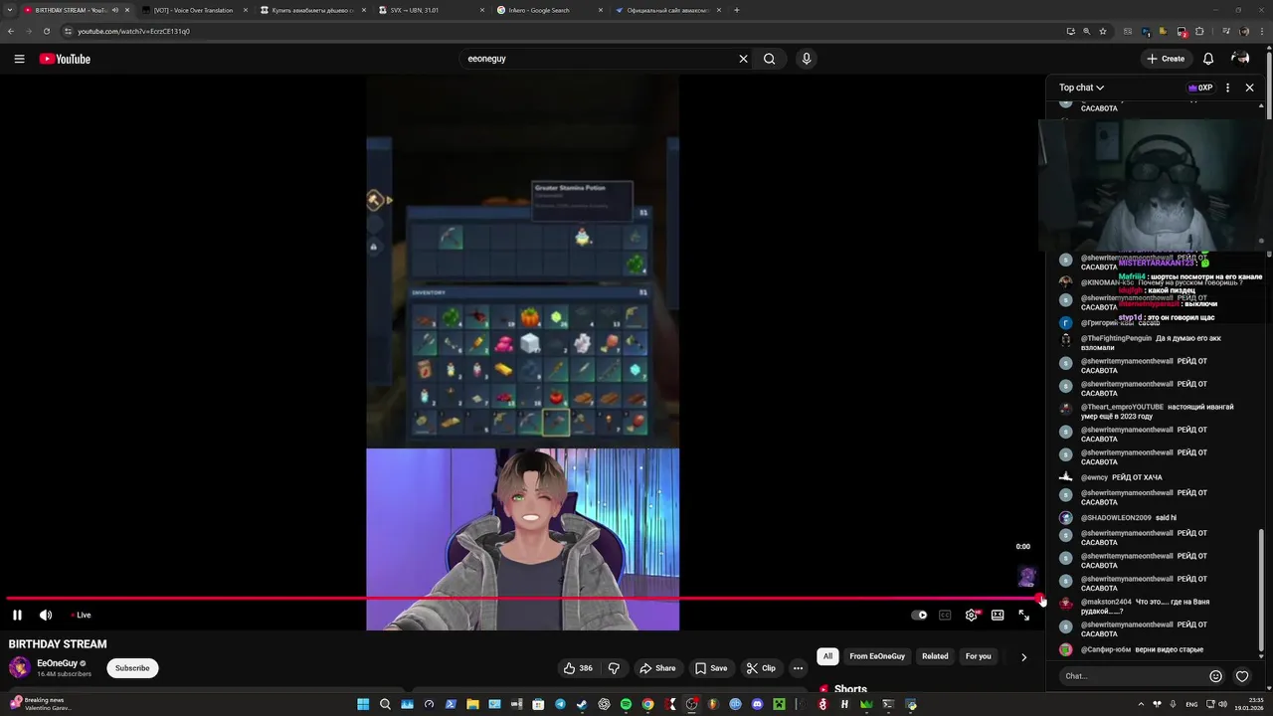Open the player settings gear
The height and width of the screenshot is (716, 1273).
coord(972,615)
